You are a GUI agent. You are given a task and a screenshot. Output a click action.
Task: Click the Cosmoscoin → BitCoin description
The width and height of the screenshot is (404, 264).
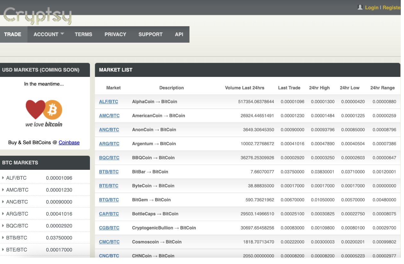pos(157,242)
